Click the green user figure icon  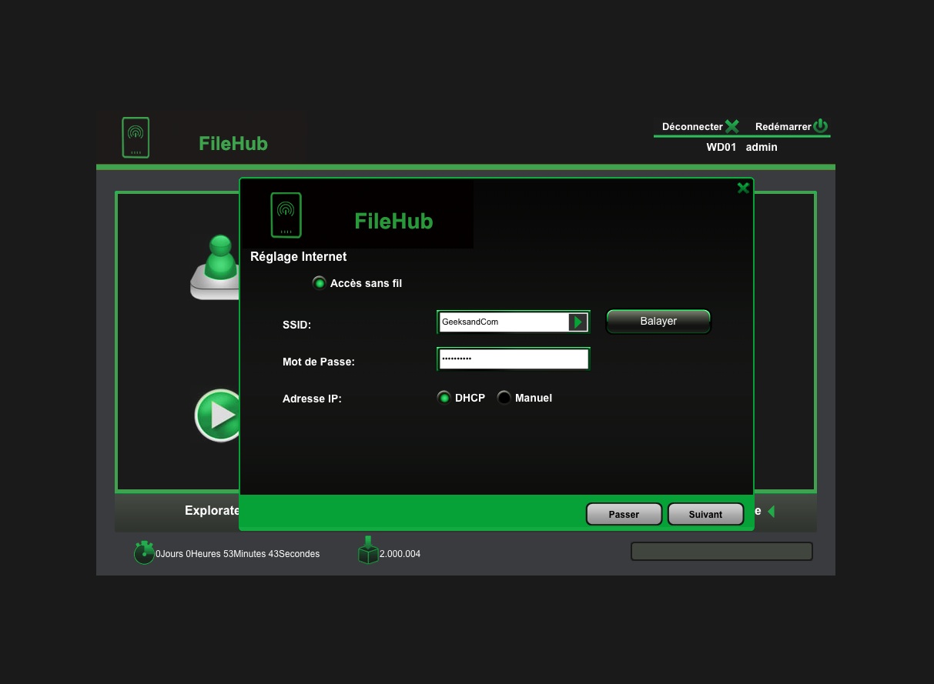point(217,265)
